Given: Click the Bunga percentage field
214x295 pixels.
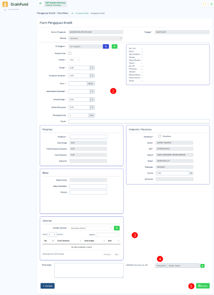Looking at the screenshot, I should 79,68.
